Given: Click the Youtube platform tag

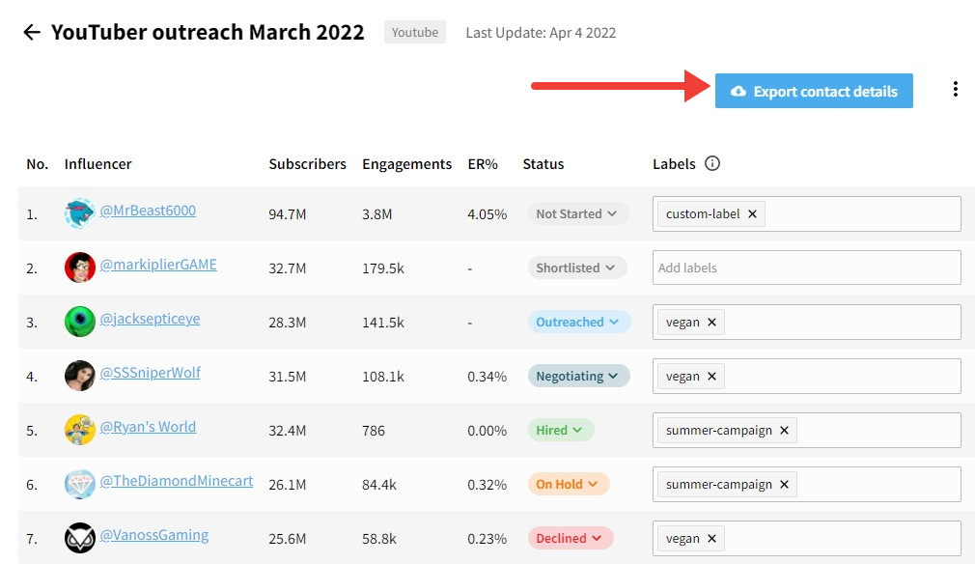Looking at the screenshot, I should [415, 32].
